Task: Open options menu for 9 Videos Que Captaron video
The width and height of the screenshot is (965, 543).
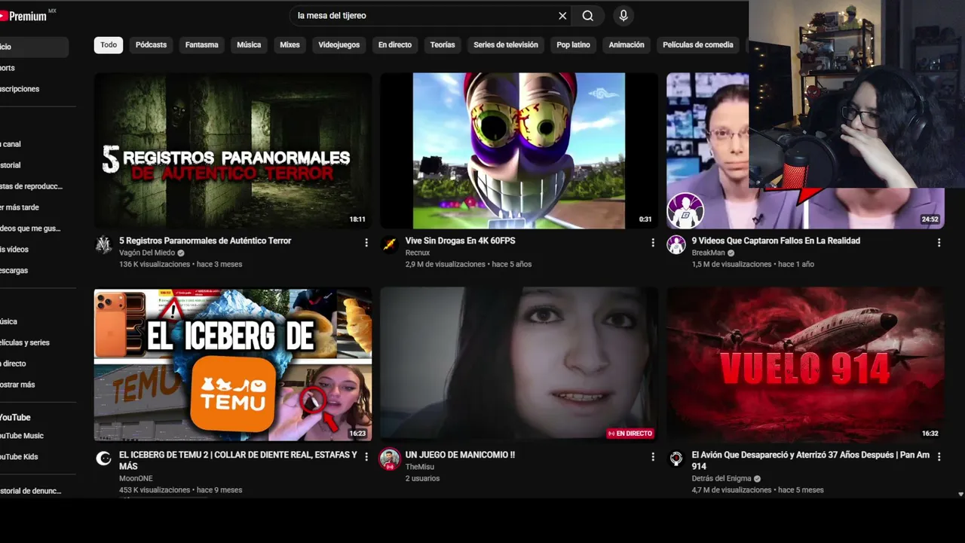Action: 939,243
